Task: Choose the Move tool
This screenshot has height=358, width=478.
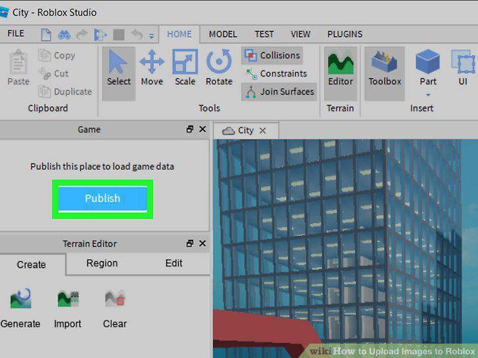Action: point(152,68)
